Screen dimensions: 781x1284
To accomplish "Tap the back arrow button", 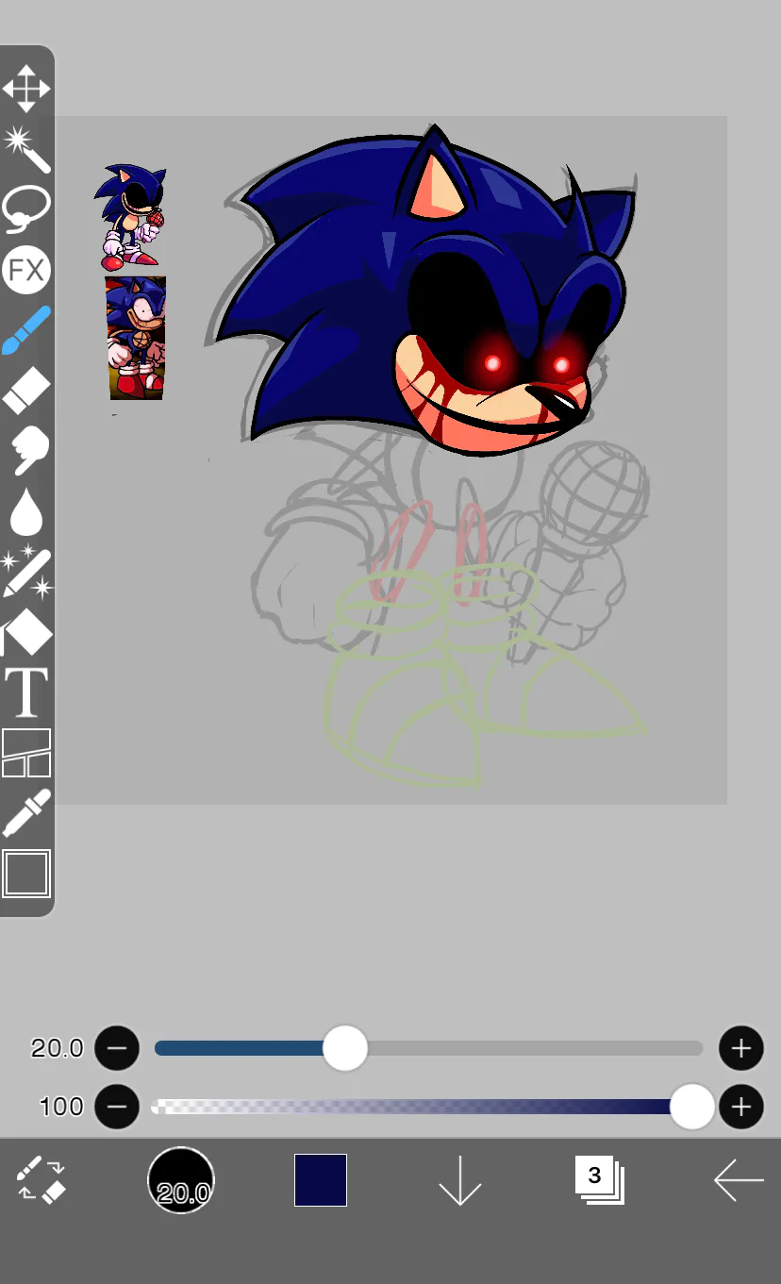I will (x=738, y=1179).
